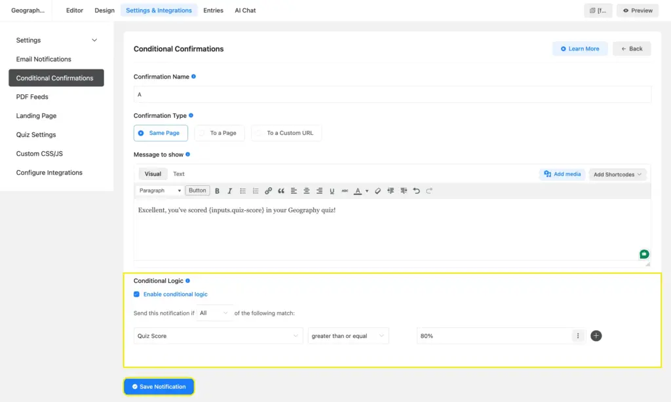Decrease indent of the paragraph

point(391,191)
